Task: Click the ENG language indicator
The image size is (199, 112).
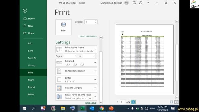Action: pos(152,109)
